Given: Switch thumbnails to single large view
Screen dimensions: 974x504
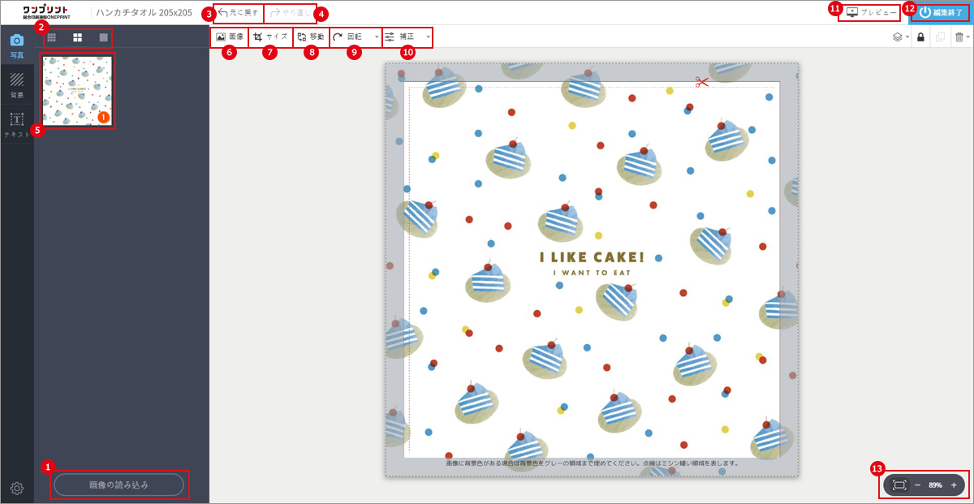Looking at the screenshot, I should [103, 37].
